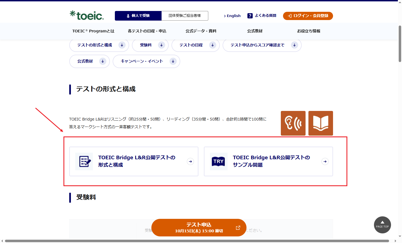Image resolution: width=402 pixels, height=243 pixels.
Task: Click down arrow beside テストの形式と構成
Action: point(122,45)
